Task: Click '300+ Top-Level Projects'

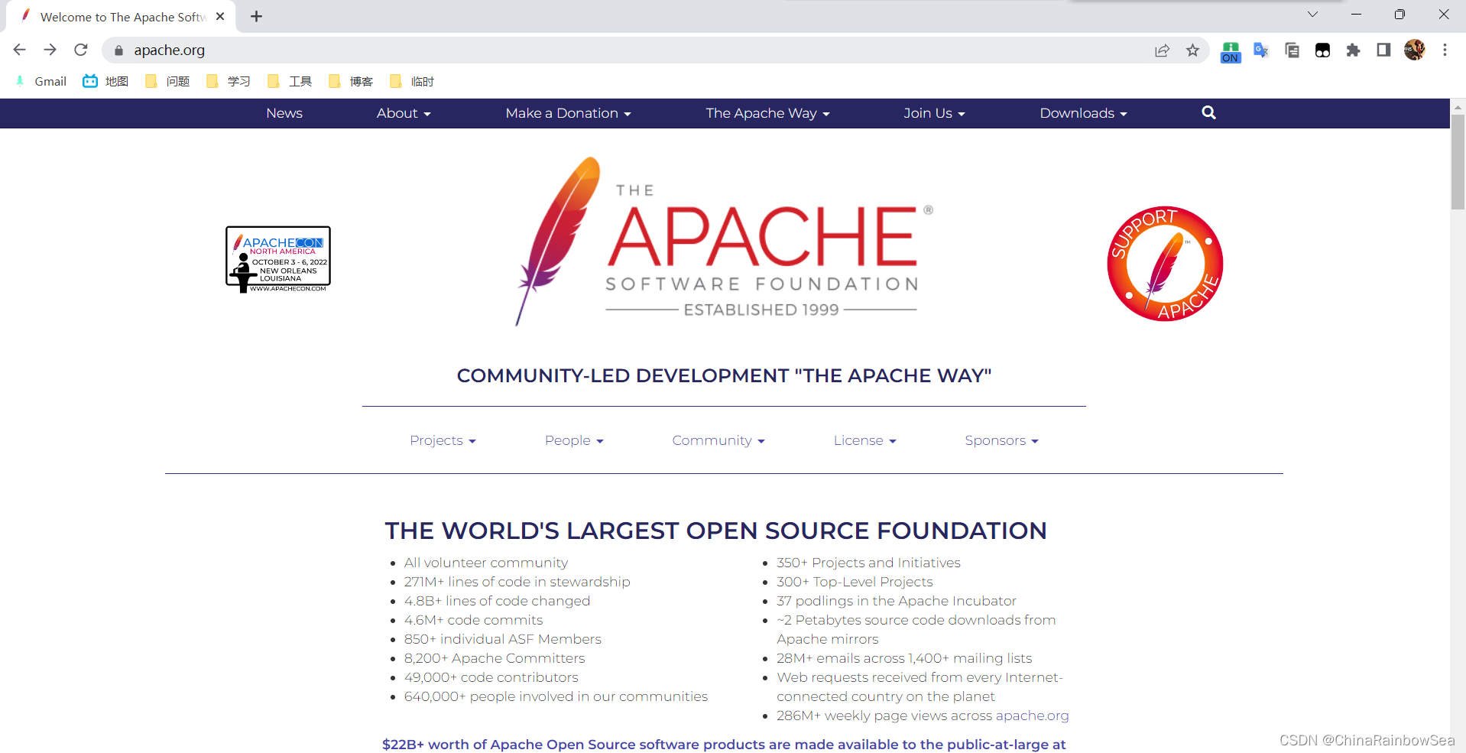Action: click(855, 582)
